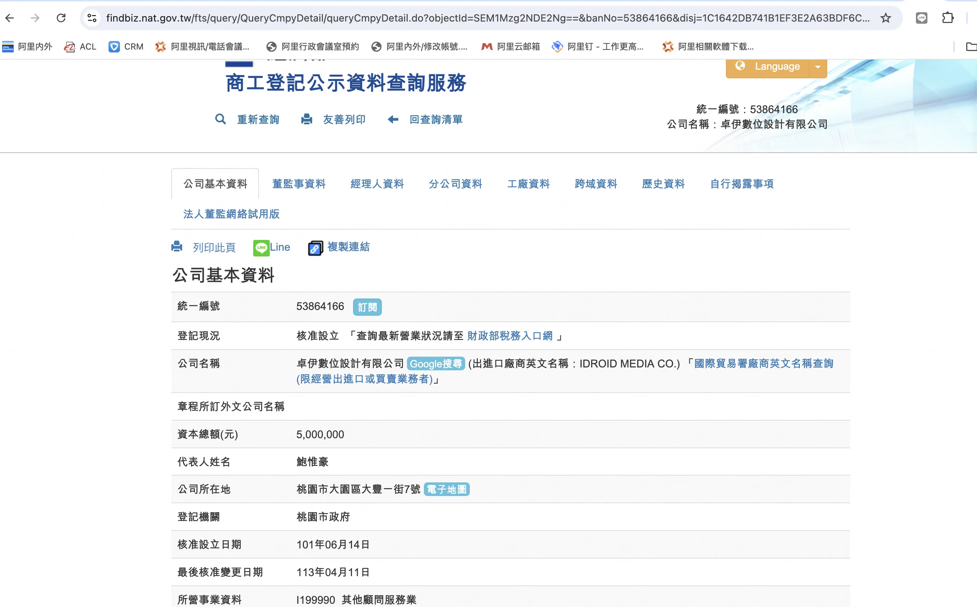977x607 pixels.
Task: Share the page via the Line icon
Action: [261, 248]
